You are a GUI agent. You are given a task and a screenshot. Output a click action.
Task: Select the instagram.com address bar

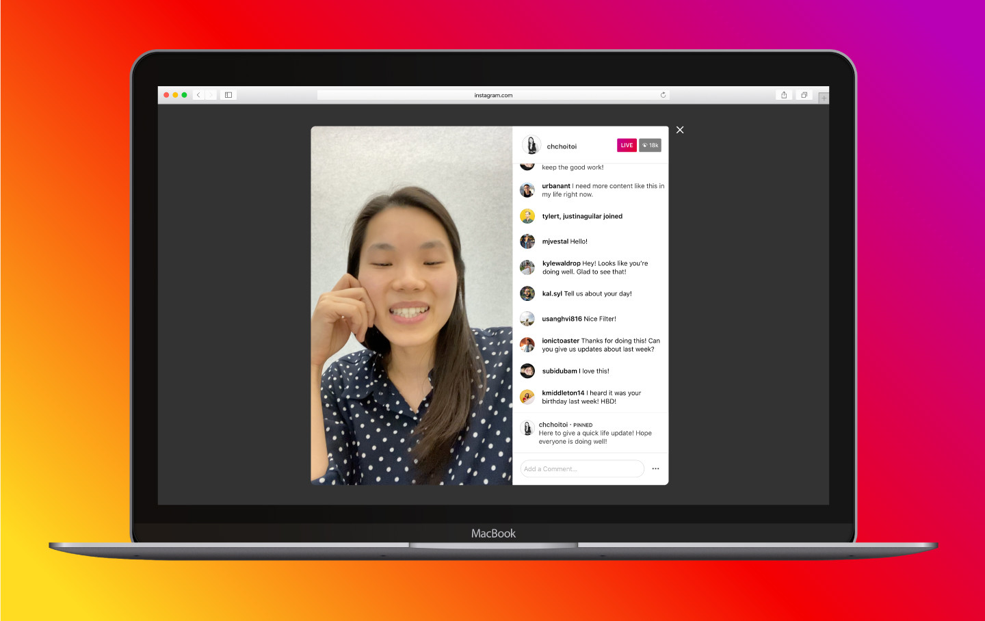[x=492, y=95]
